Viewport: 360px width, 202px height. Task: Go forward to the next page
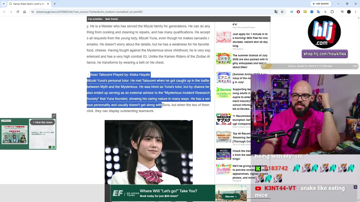click(x=11, y=12)
